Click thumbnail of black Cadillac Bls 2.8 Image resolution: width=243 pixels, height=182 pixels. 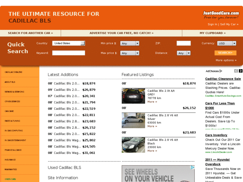(x=133, y=145)
